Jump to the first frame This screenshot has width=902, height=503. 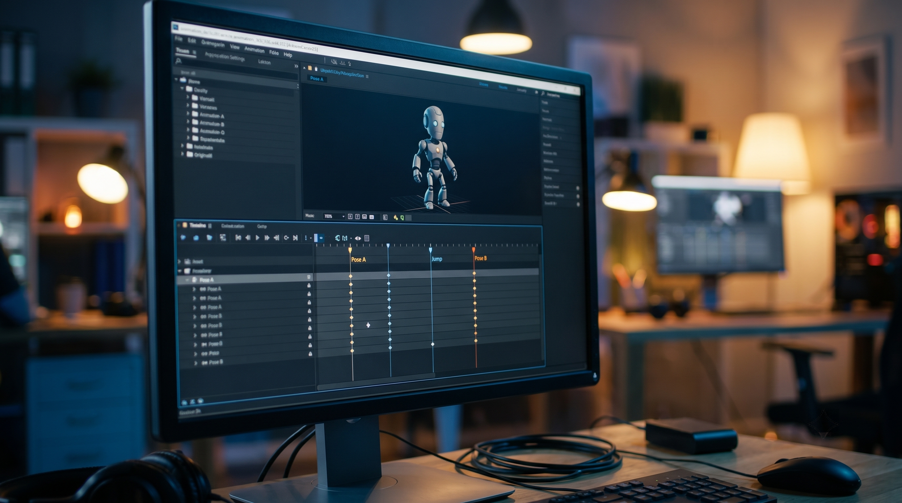(238, 238)
